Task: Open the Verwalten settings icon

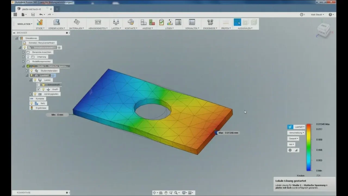Action: [x=192, y=22]
